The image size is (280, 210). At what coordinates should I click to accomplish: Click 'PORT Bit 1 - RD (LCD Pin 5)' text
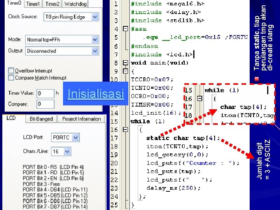pyautogui.click(x=53, y=173)
